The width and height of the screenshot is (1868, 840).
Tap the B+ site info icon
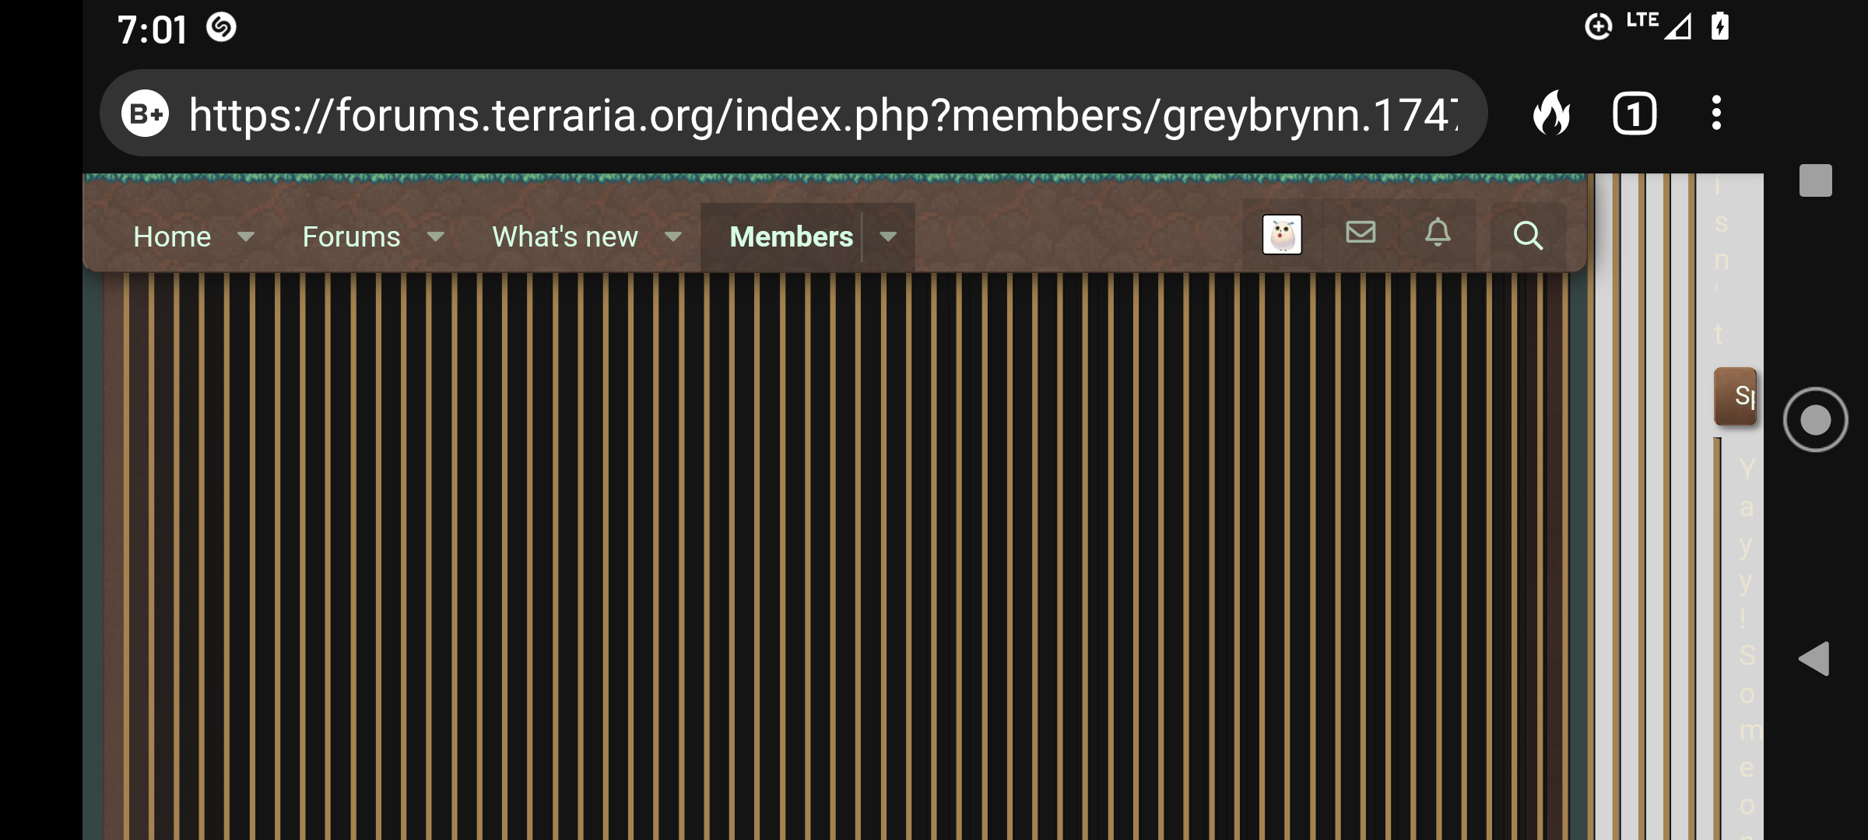(145, 114)
